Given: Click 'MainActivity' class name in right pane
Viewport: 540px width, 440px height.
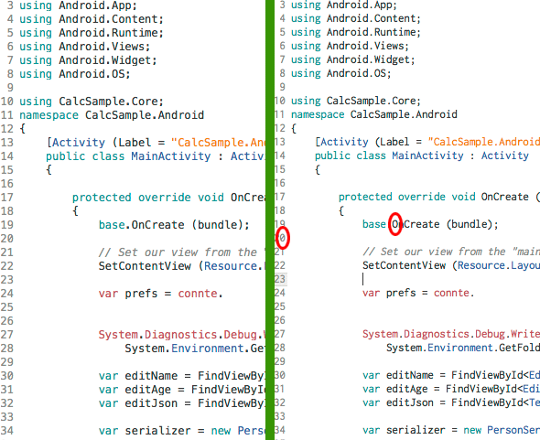Looking at the screenshot, I should click(427, 156).
